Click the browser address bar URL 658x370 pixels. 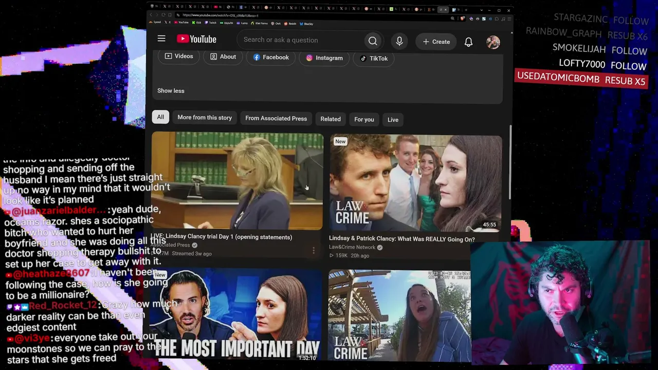[x=220, y=15]
